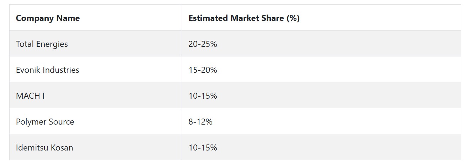Image resolution: width=466 pixels, height=164 pixels.
Task: Click the Estimated Market Share (%) header
Action: pos(244,18)
